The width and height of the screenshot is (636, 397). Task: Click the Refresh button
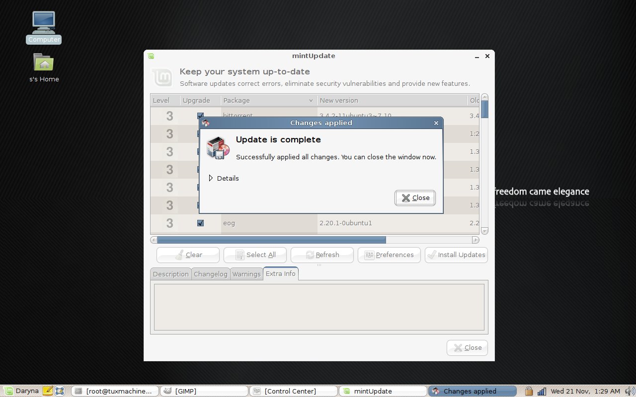[322, 255]
